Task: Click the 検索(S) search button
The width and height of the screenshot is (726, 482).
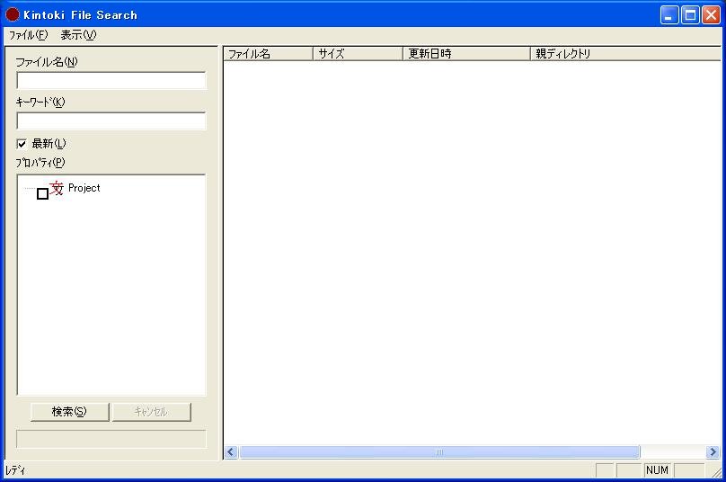Action: coord(69,412)
